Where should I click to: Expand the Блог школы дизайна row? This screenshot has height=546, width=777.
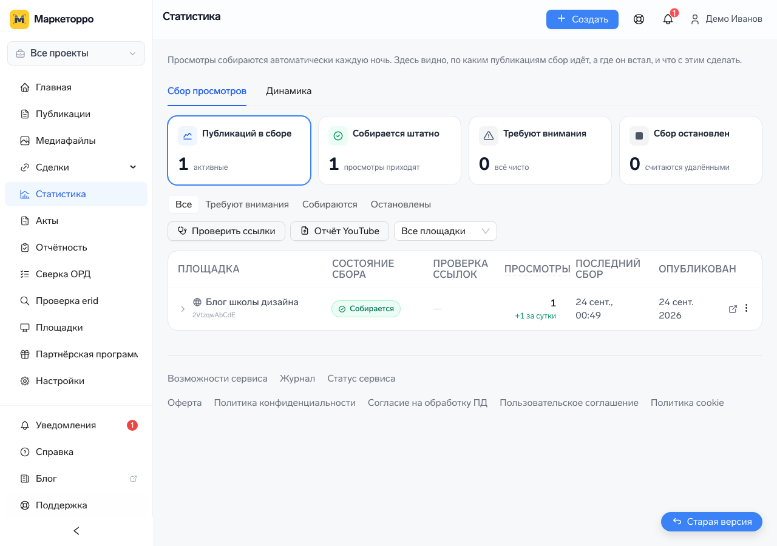(183, 309)
